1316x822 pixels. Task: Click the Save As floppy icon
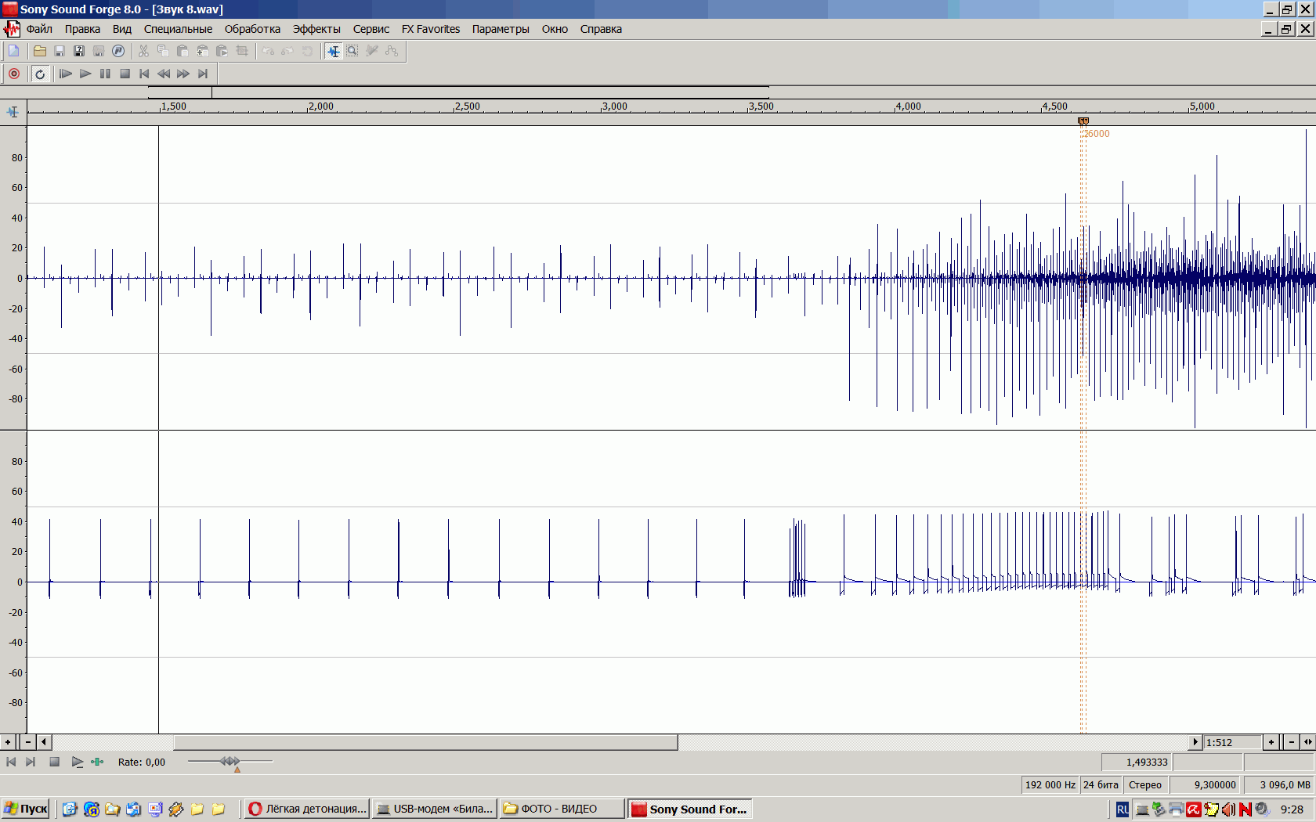click(x=79, y=51)
